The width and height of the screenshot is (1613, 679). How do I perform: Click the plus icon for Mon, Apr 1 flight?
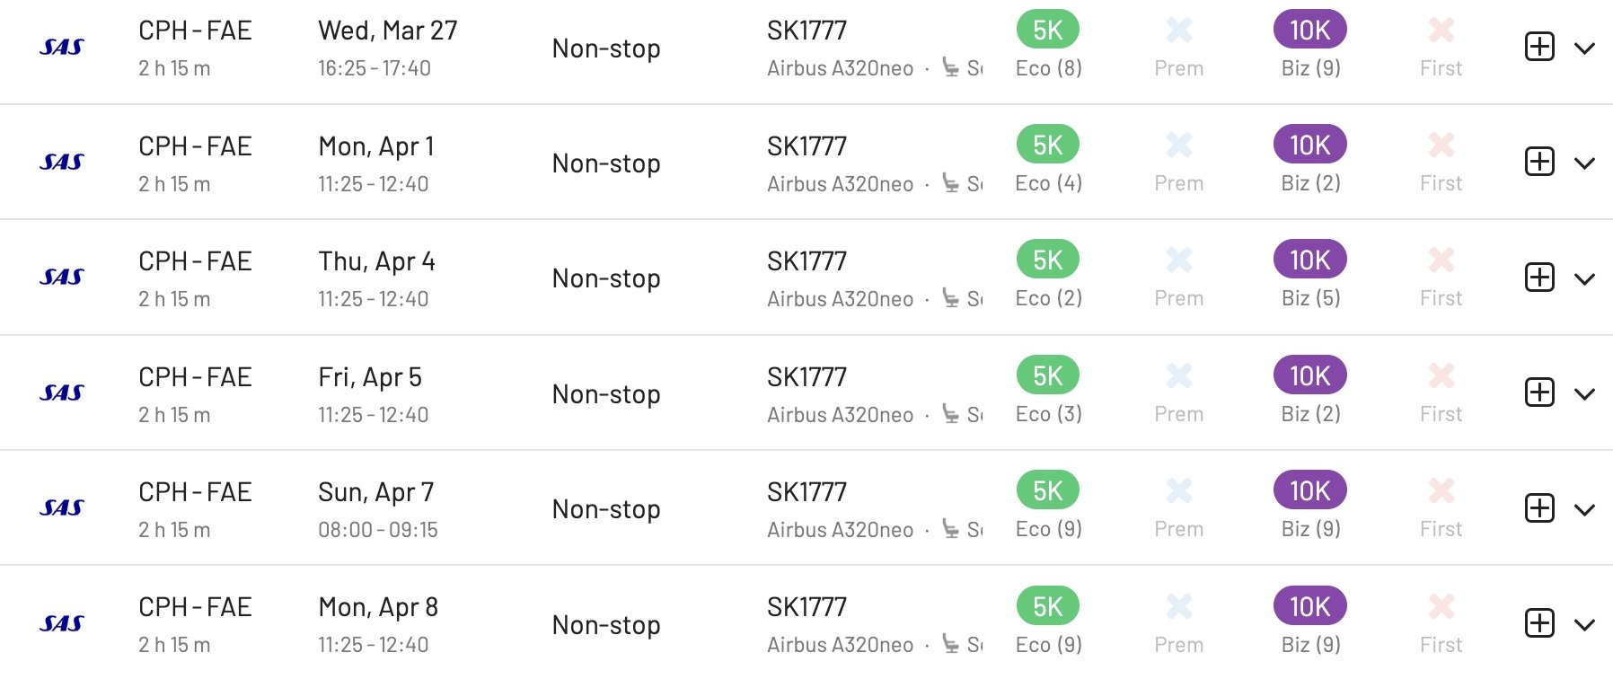pyautogui.click(x=1539, y=162)
